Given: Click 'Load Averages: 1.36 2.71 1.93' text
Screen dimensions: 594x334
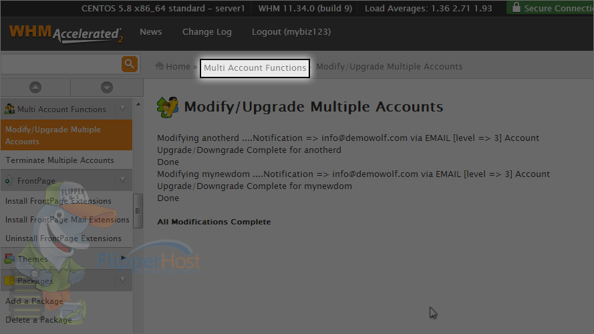Looking at the screenshot, I should click(x=428, y=8).
